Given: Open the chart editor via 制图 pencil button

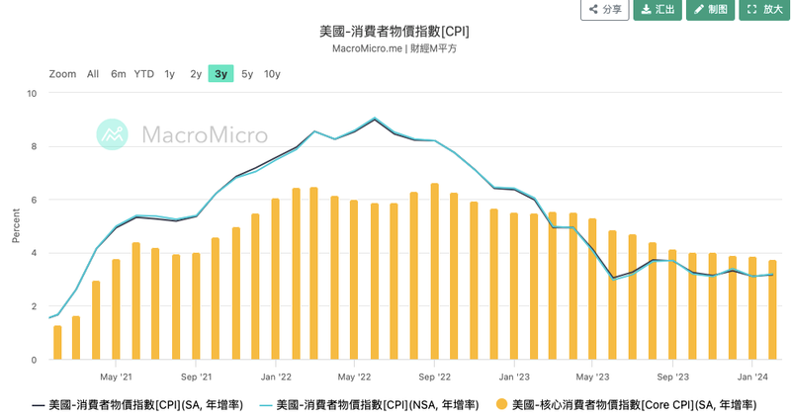Looking at the screenshot, I should (710, 9).
